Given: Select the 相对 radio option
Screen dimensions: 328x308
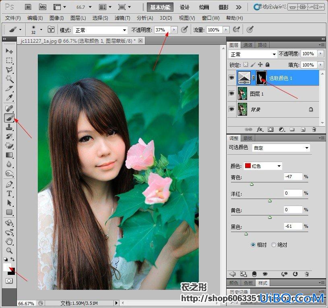Looking at the screenshot, I should pos(253,245).
